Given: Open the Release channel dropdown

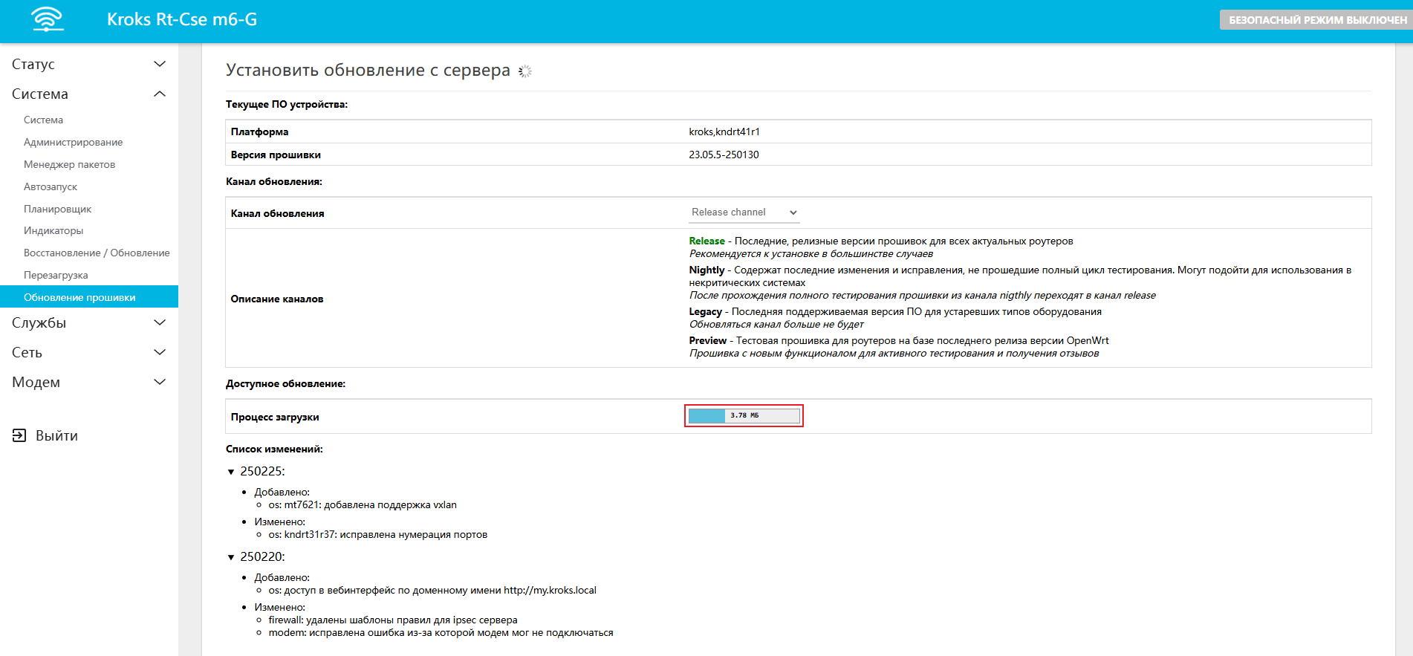Looking at the screenshot, I should click(x=744, y=212).
